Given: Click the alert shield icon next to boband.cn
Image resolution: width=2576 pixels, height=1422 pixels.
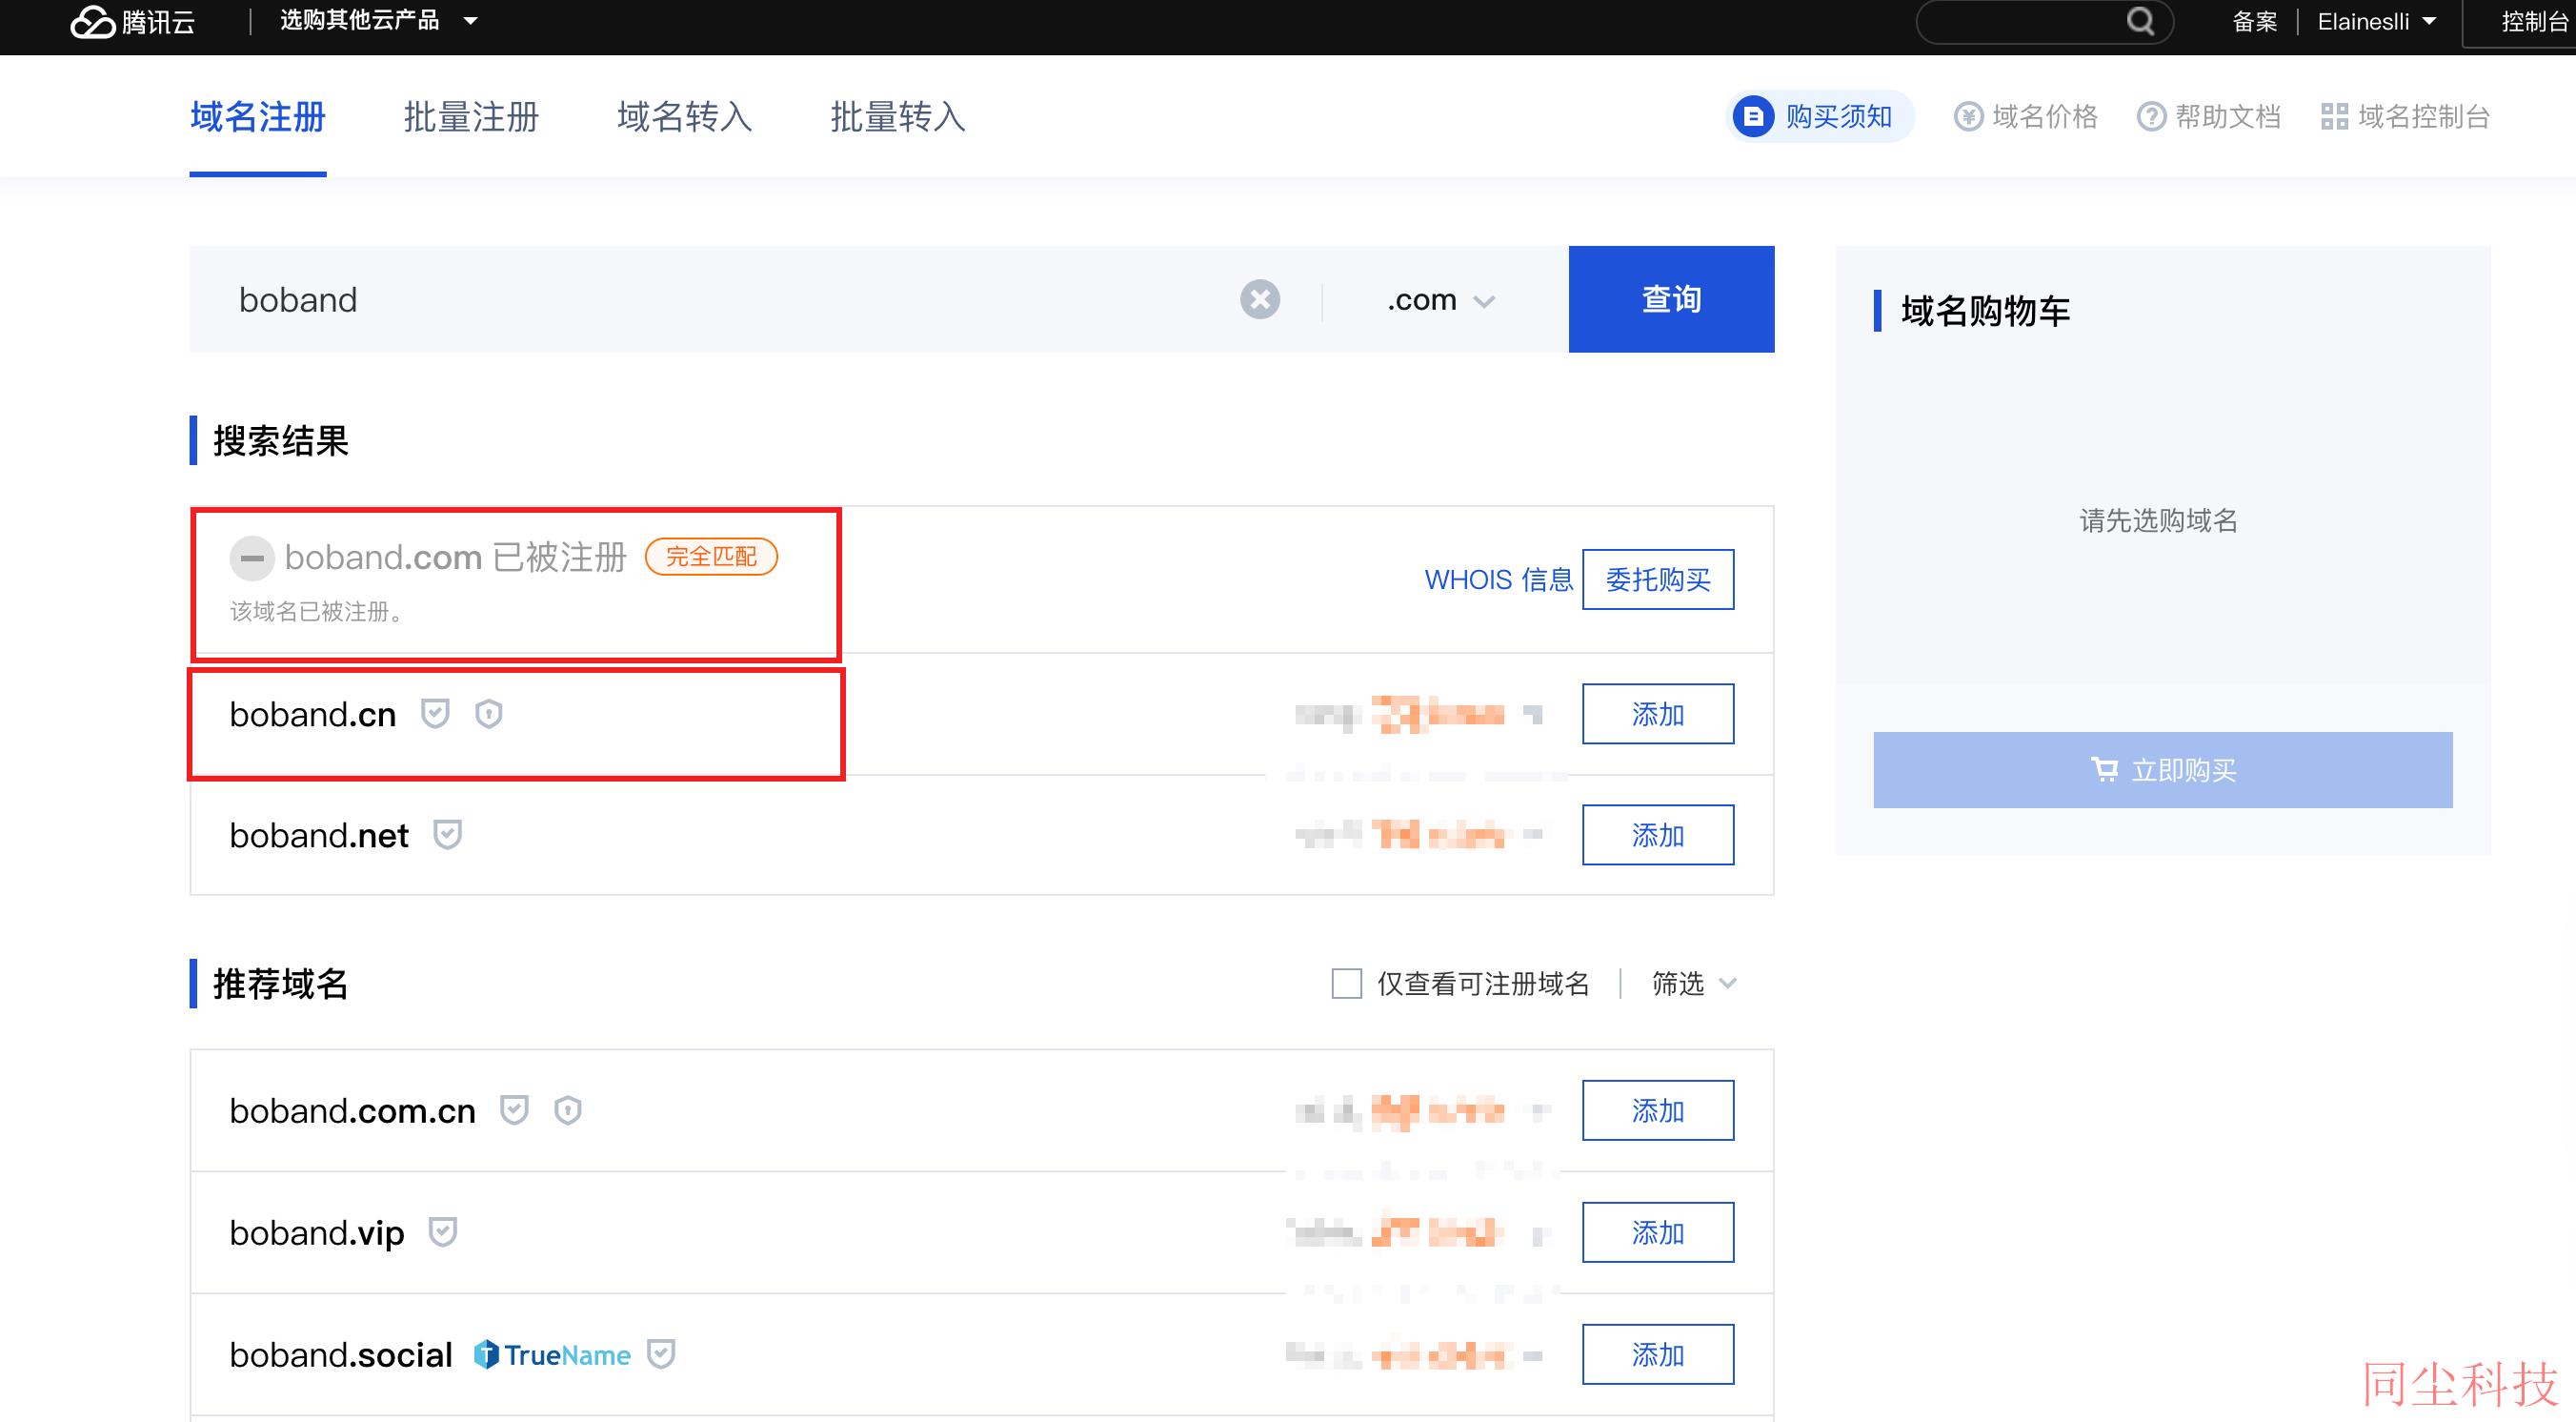Looking at the screenshot, I should coord(488,714).
